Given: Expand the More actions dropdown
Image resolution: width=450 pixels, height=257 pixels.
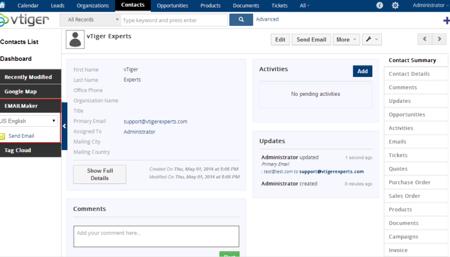Looking at the screenshot, I should tap(346, 39).
